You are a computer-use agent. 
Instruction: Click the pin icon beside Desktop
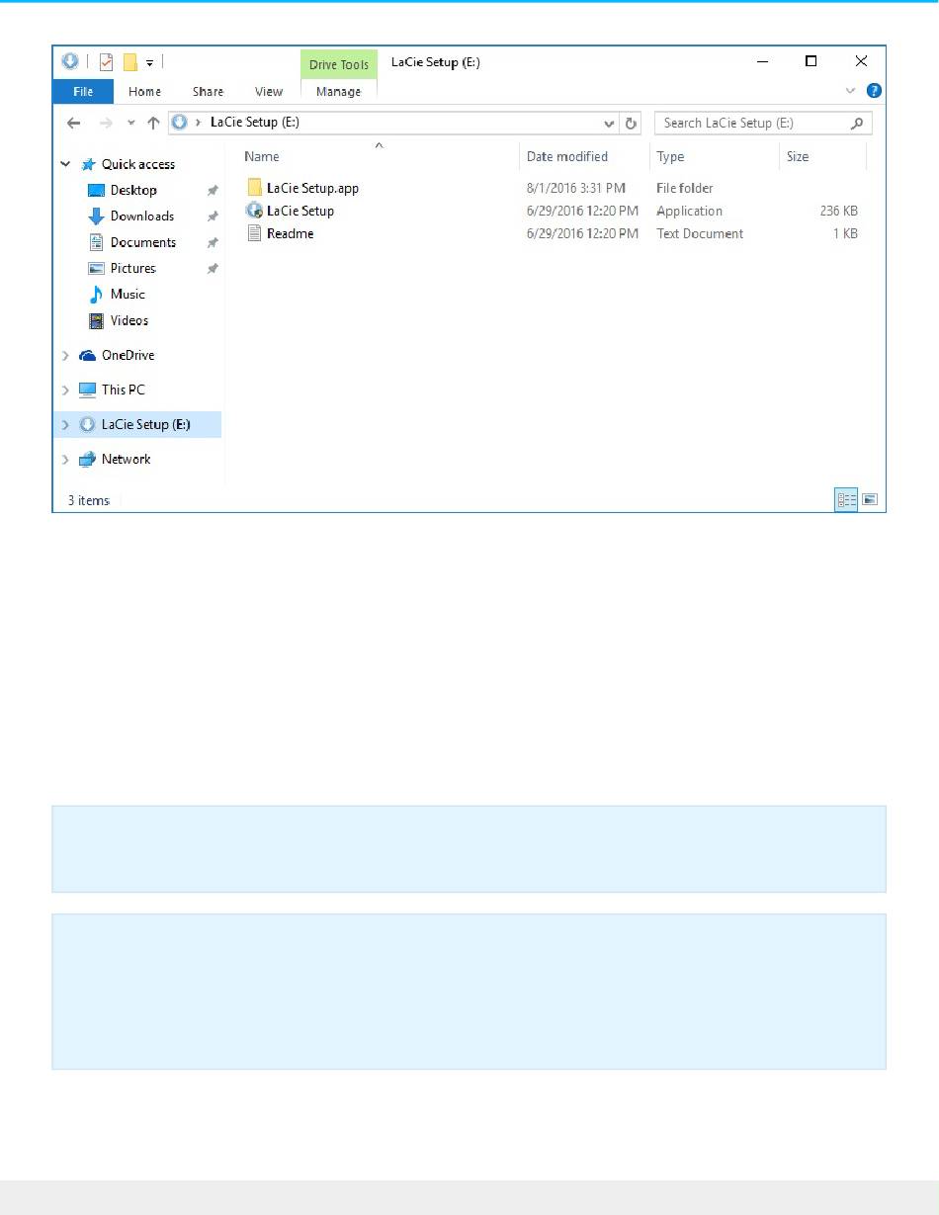[x=213, y=190]
